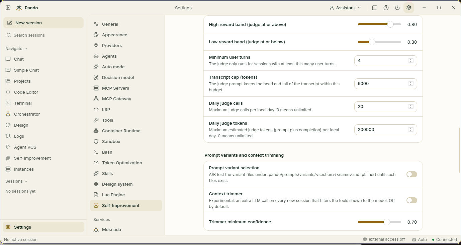Collapse the sidebar panel icon

[8, 8]
